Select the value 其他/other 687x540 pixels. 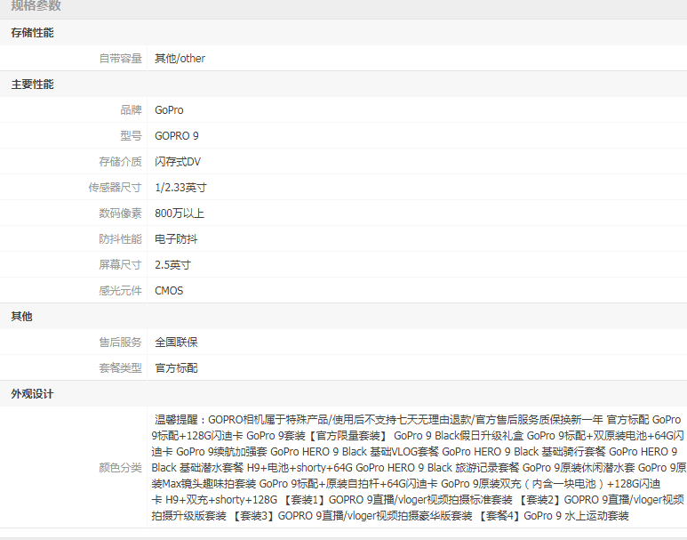click(180, 59)
